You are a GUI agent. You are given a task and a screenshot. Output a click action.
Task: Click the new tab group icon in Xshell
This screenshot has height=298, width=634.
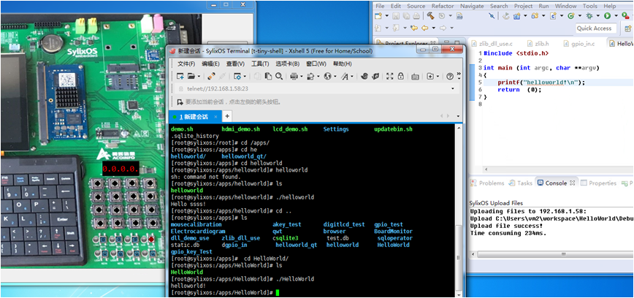coord(430,76)
